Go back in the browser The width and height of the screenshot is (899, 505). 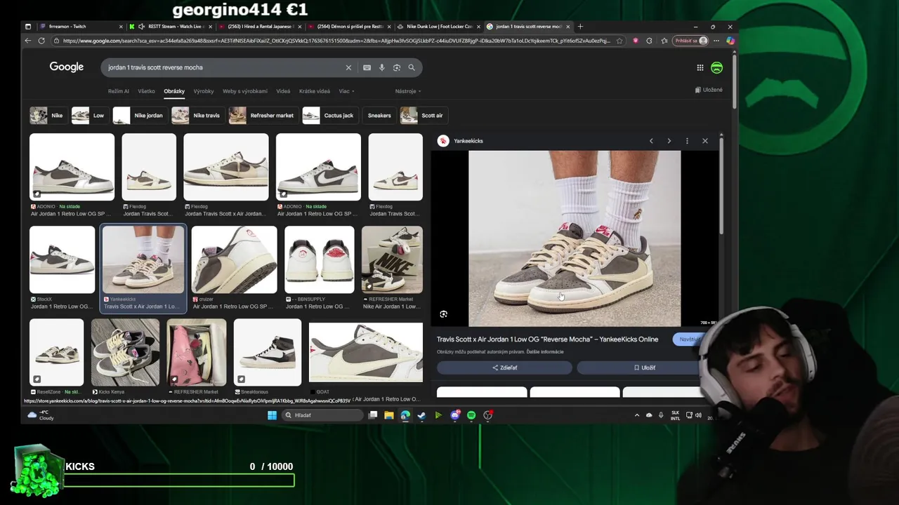pyautogui.click(x=28, y=41)
